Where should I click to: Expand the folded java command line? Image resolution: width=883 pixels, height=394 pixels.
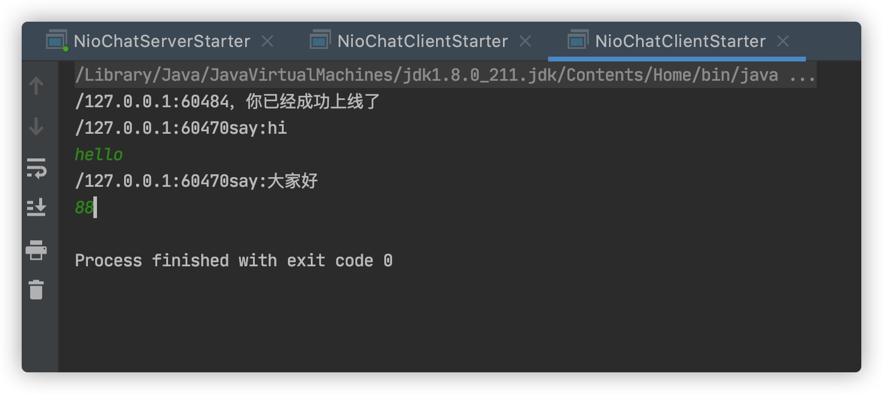802,75
